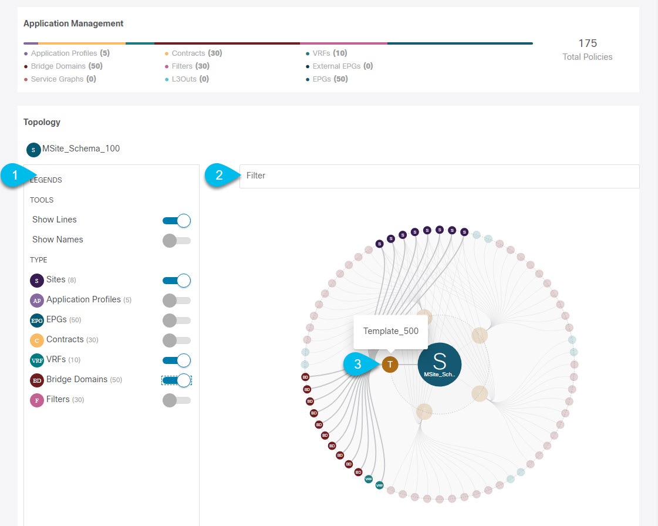Click the '175 Total Policies' count
The width and height of the screenshot is (658, 526).
pyautogui.click(x=588, y=50)
